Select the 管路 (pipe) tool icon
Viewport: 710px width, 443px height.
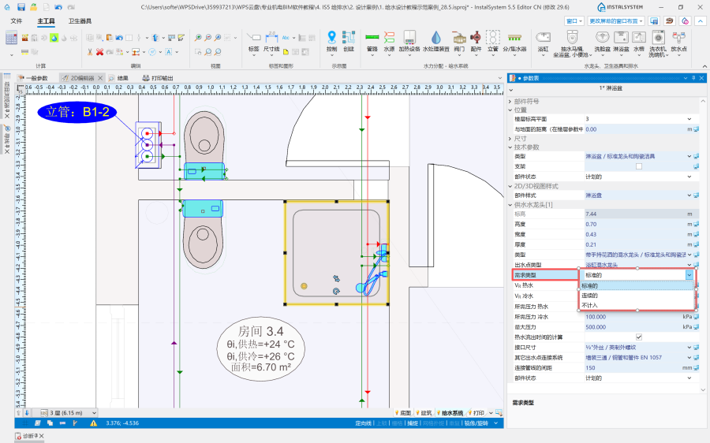tap(372, 39)
